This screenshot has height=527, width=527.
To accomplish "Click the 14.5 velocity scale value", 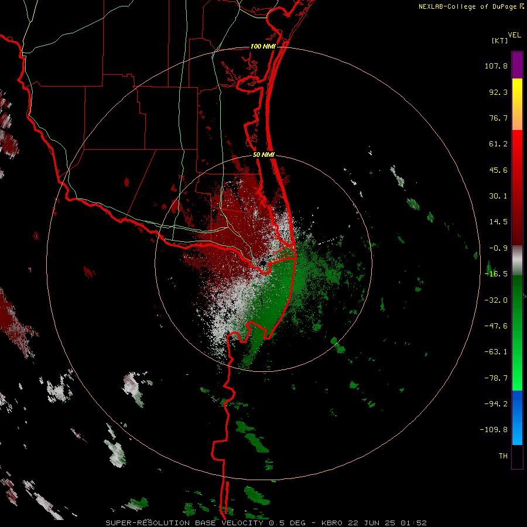I will click(x=498, y=222).
